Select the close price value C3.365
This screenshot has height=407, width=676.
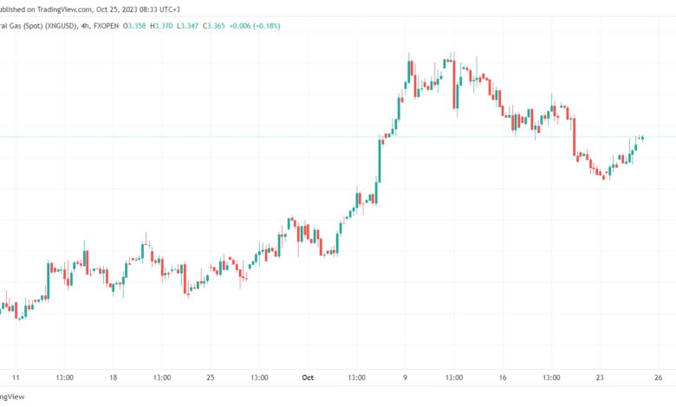pyautogui.click(x=214, y=26)
